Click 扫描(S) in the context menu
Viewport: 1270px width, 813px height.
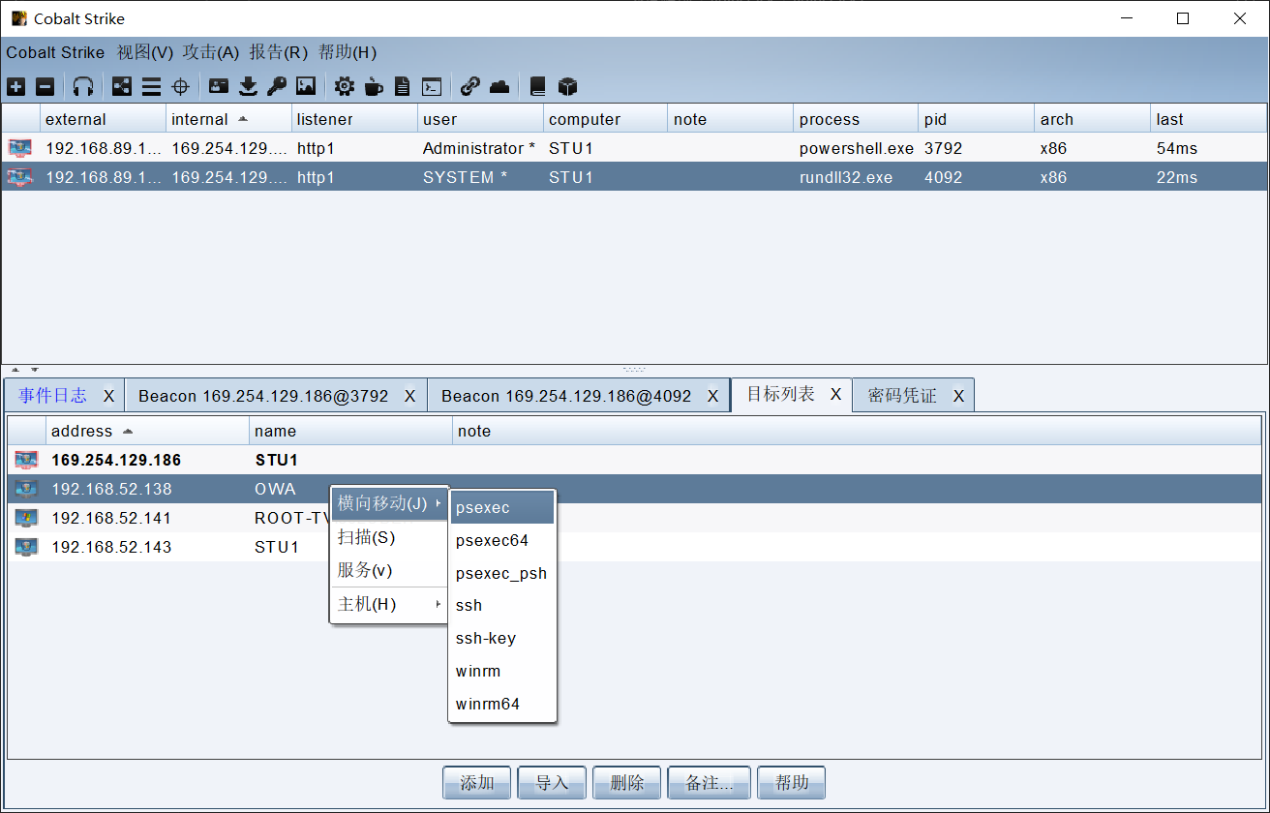[x=389, y=537]
